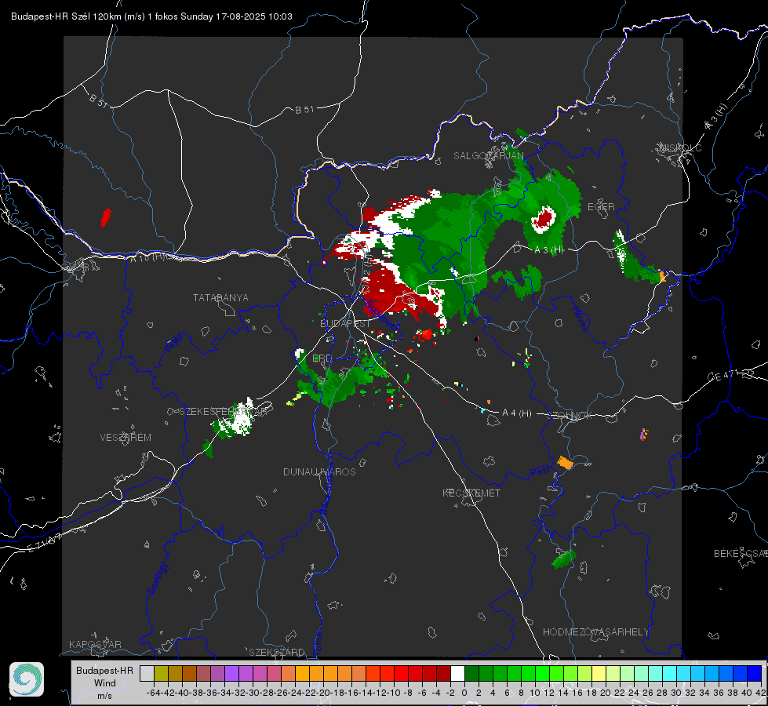Click the KECSKEMÉT city label
Screen dimensions: 768x706
(x=471, y=493)
